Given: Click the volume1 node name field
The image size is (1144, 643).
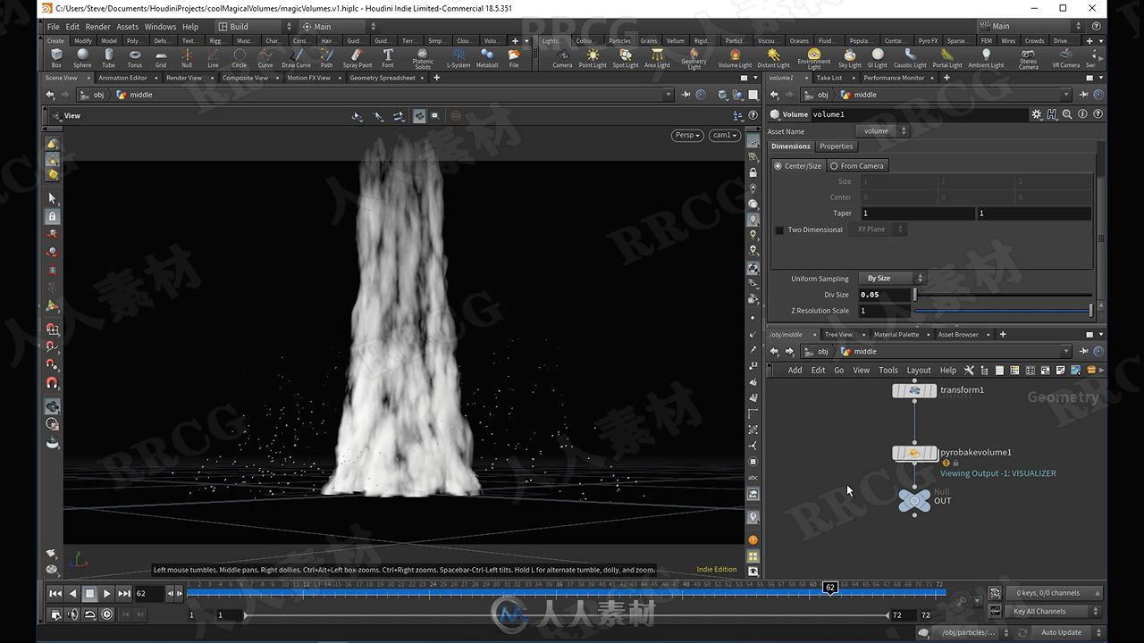Looking at the screenshot, I should tap(918, 114).
